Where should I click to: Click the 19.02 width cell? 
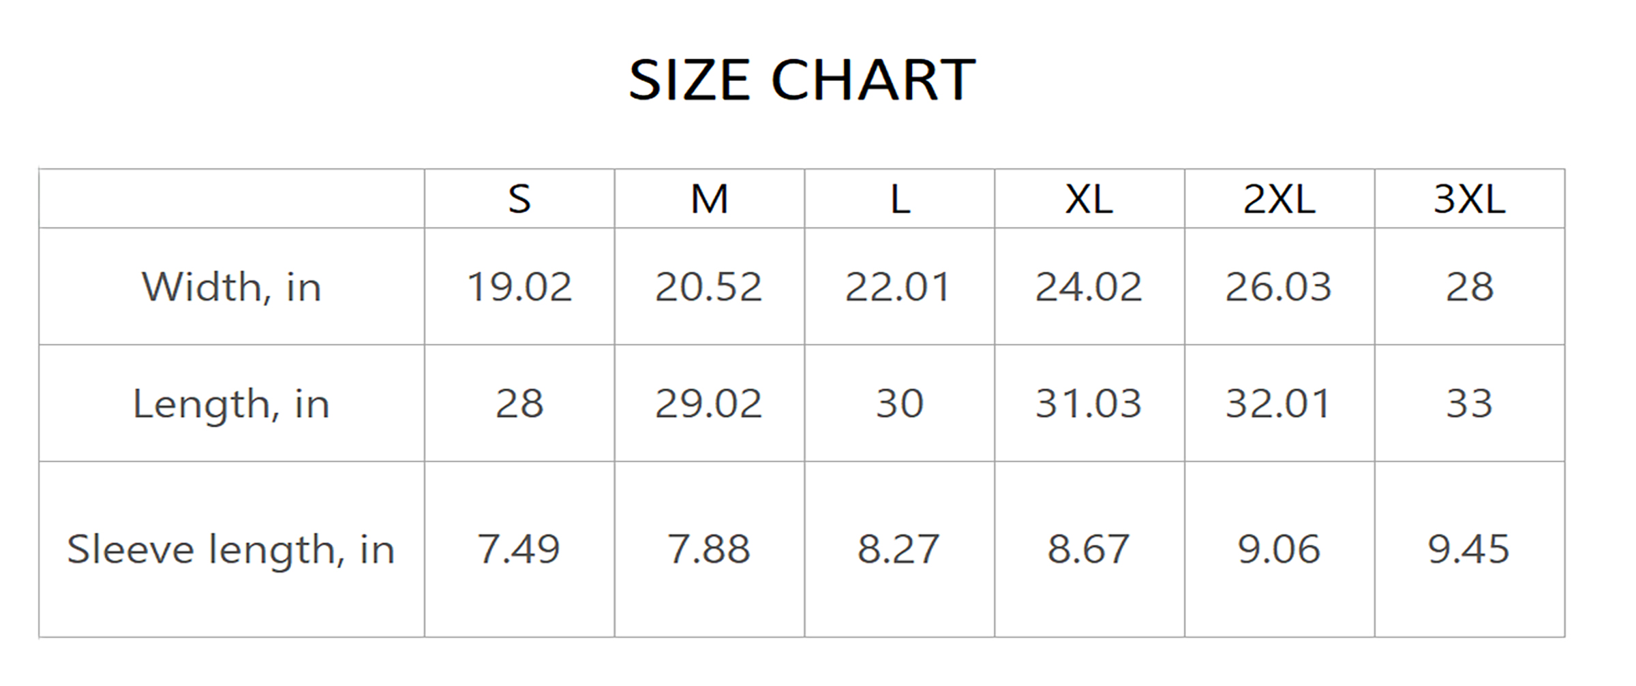point(519,287)
